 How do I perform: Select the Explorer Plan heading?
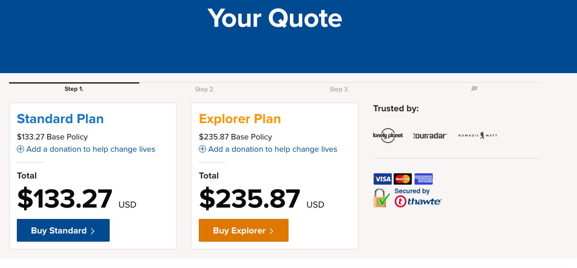240,119
